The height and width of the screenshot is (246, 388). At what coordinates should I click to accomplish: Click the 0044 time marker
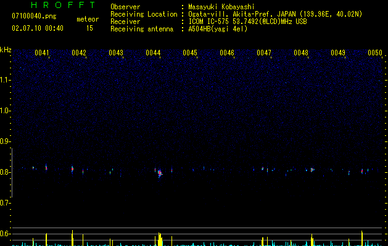coord(153,53)
